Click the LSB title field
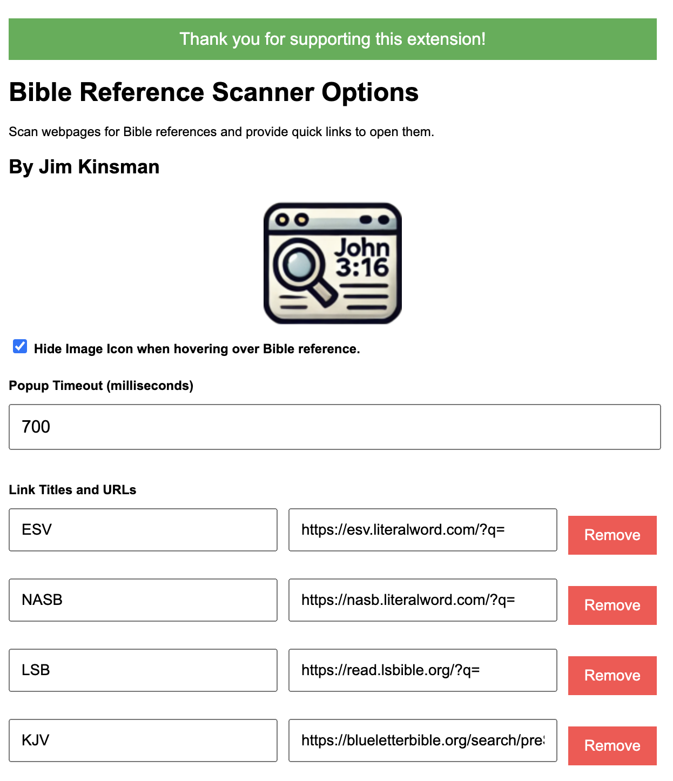Screen dimensions: 673x781 pyautogui.click(x=143, y=670)
